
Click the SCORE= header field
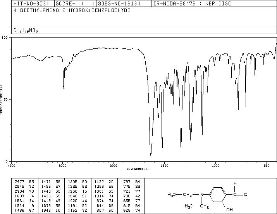click(75, 3)
